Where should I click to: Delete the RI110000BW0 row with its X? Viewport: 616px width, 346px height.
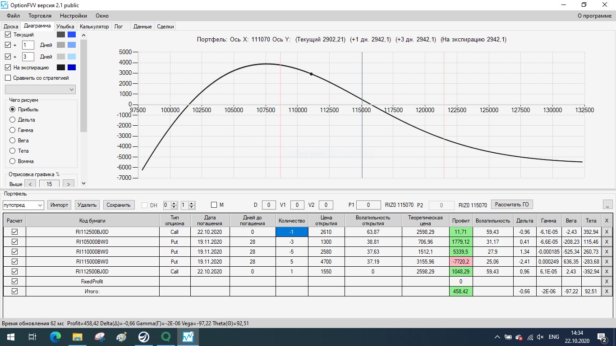tap(607, 252)
